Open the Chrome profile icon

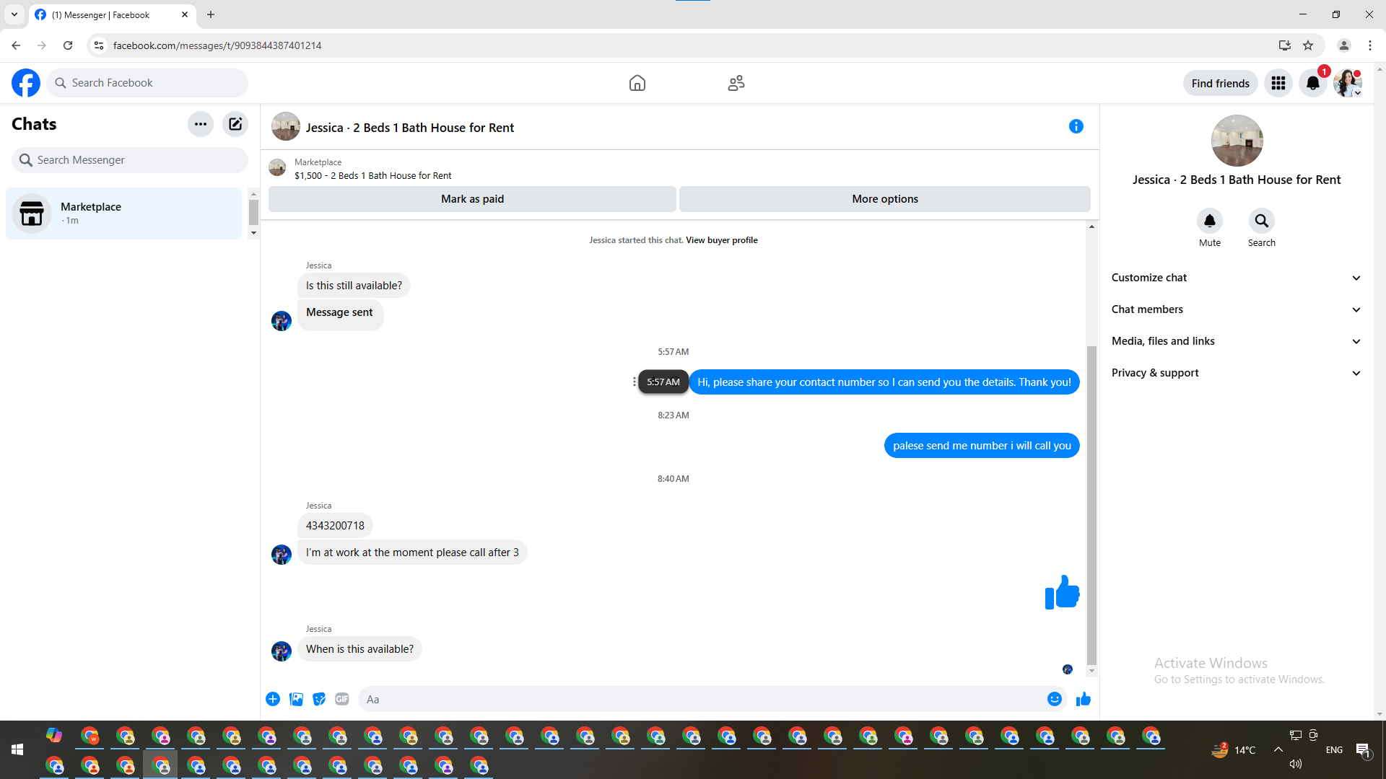(x=1344, y=45)
